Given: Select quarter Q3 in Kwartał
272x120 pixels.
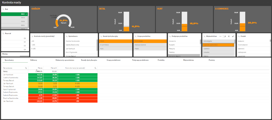Looking at the screenshot, I should pos(15,46).
